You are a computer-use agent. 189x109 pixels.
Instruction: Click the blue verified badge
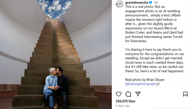coord(151,3)
